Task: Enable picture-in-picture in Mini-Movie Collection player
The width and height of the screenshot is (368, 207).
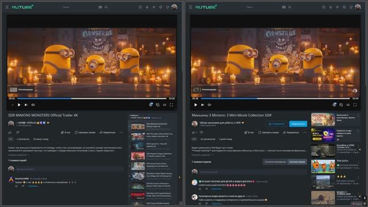Action: click(x=341, y=105)
